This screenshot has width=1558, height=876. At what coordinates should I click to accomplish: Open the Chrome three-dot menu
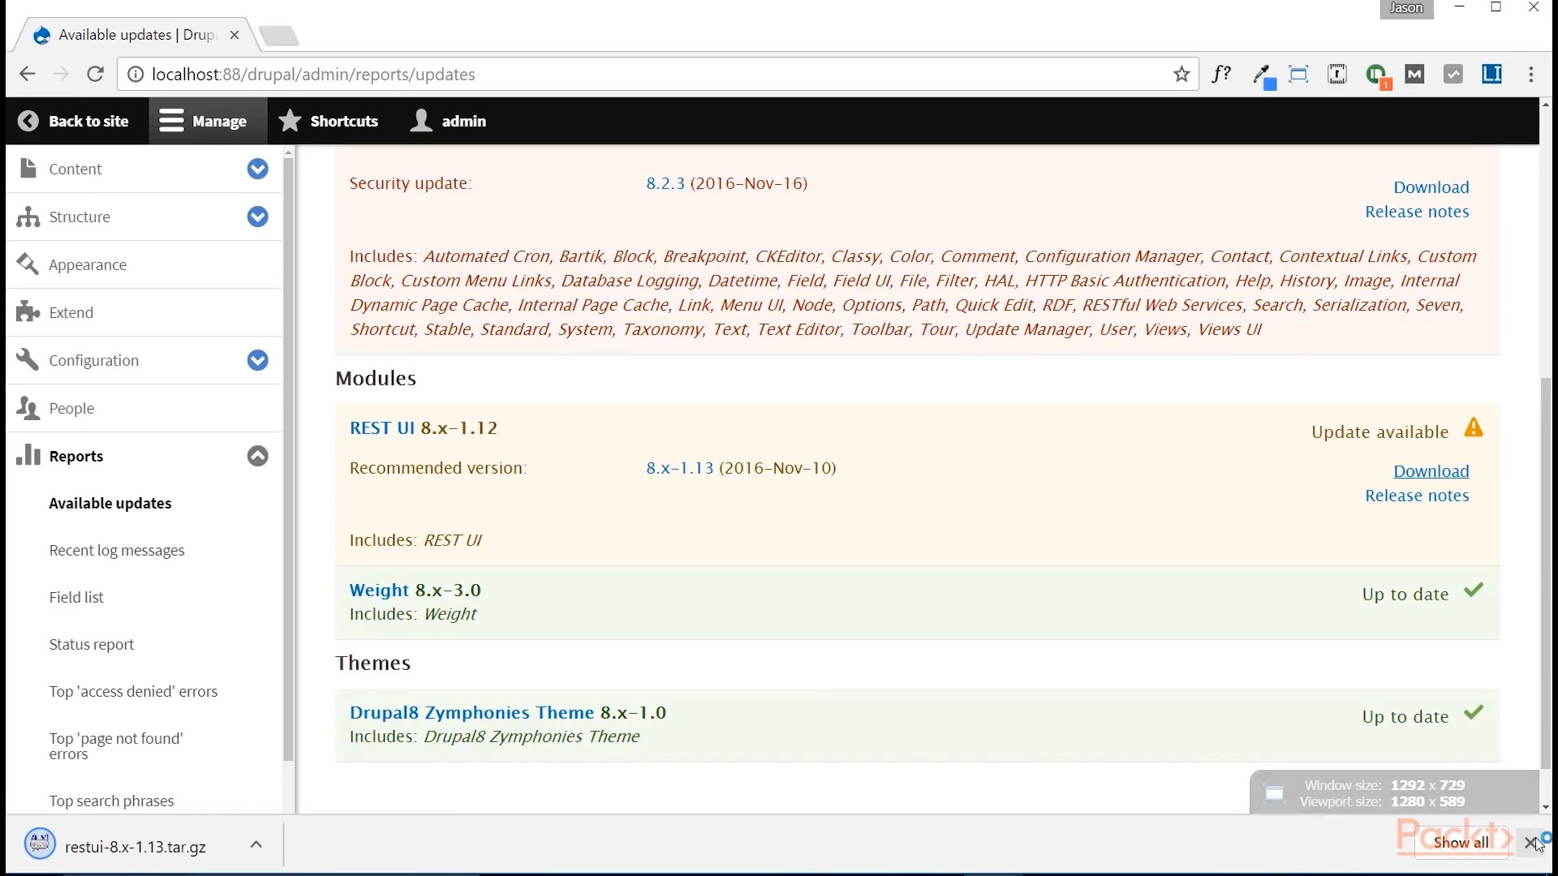[1530, 75]
